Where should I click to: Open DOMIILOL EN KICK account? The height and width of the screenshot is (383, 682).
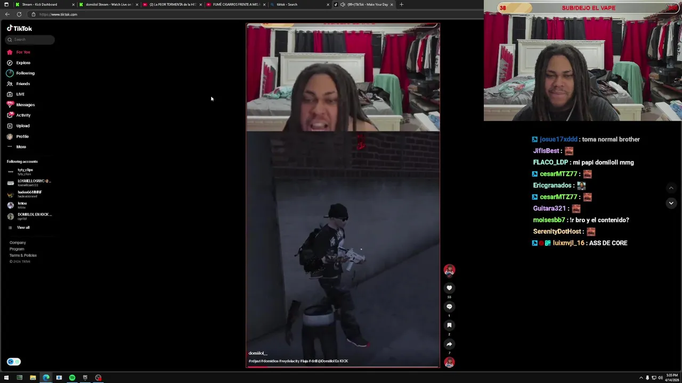point(30,216)
